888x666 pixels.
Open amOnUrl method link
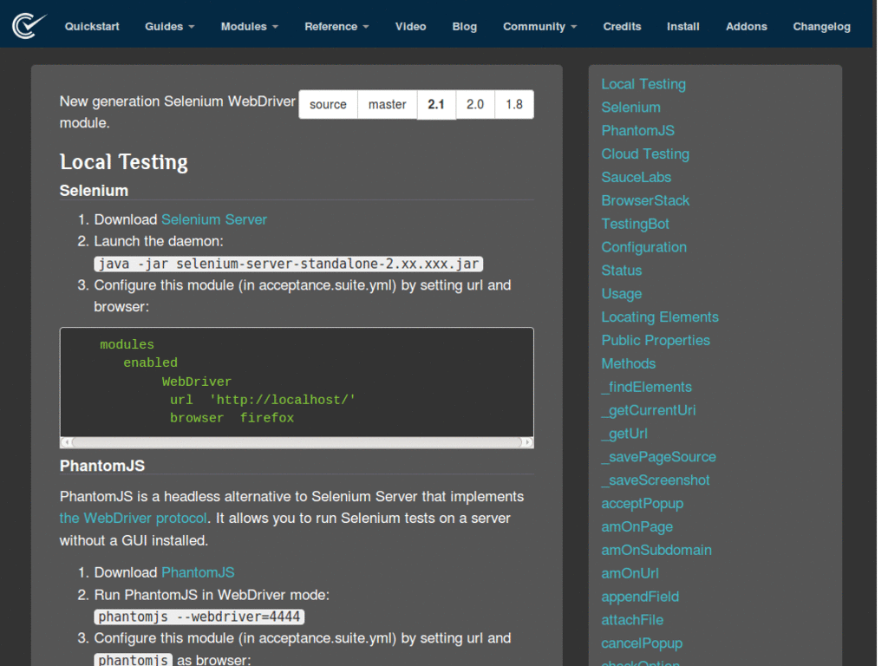tap(630, 573)
